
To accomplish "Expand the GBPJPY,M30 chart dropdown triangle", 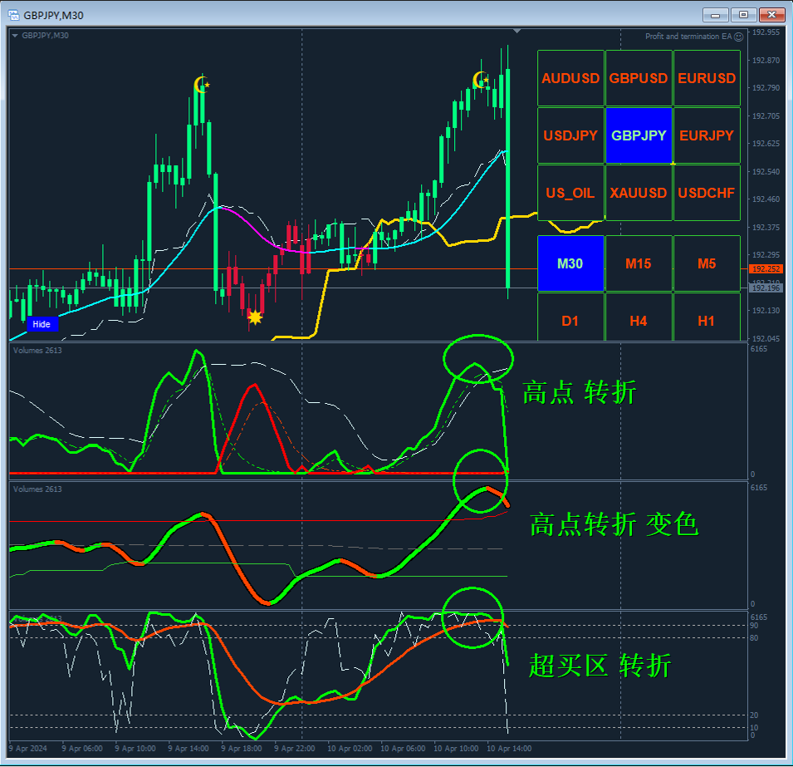I will click(15, 36).
